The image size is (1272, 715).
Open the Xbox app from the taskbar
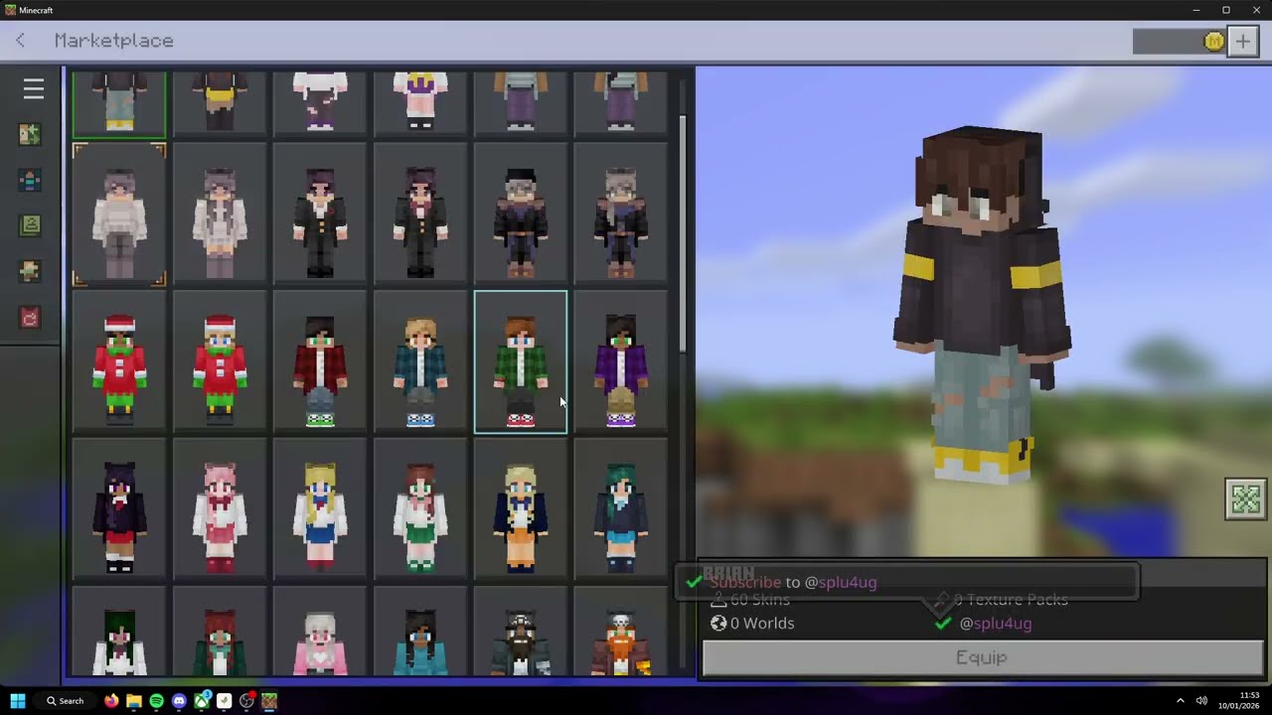click(202, 701)
